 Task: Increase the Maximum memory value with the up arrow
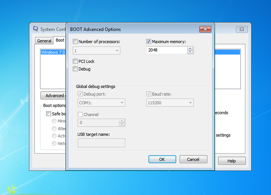point(190,48)
